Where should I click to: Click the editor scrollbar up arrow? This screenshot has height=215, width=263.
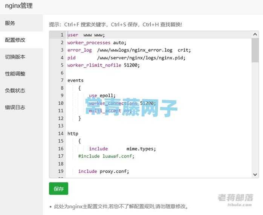[x=255, y=34]
